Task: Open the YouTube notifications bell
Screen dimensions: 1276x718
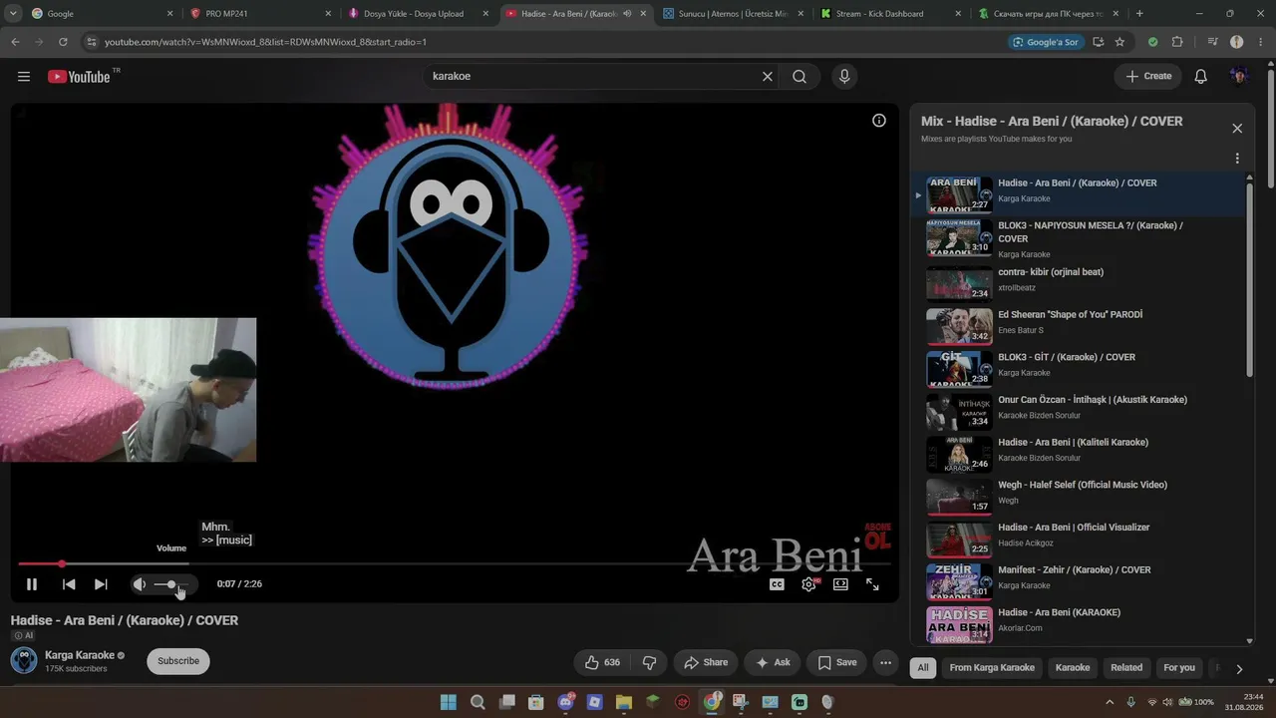Action: [1201, 77]
